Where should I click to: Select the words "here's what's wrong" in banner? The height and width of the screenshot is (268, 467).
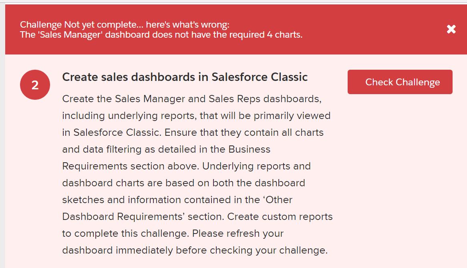coord(187,25)
